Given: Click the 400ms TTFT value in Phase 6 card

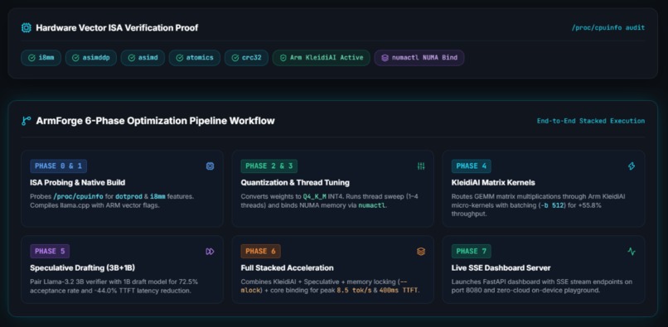Looking at the screenshot, I should click(x=399, y=291).
